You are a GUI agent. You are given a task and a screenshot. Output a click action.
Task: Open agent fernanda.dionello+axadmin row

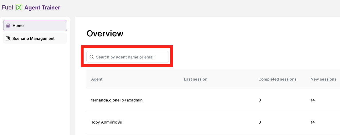click(213, 100)
